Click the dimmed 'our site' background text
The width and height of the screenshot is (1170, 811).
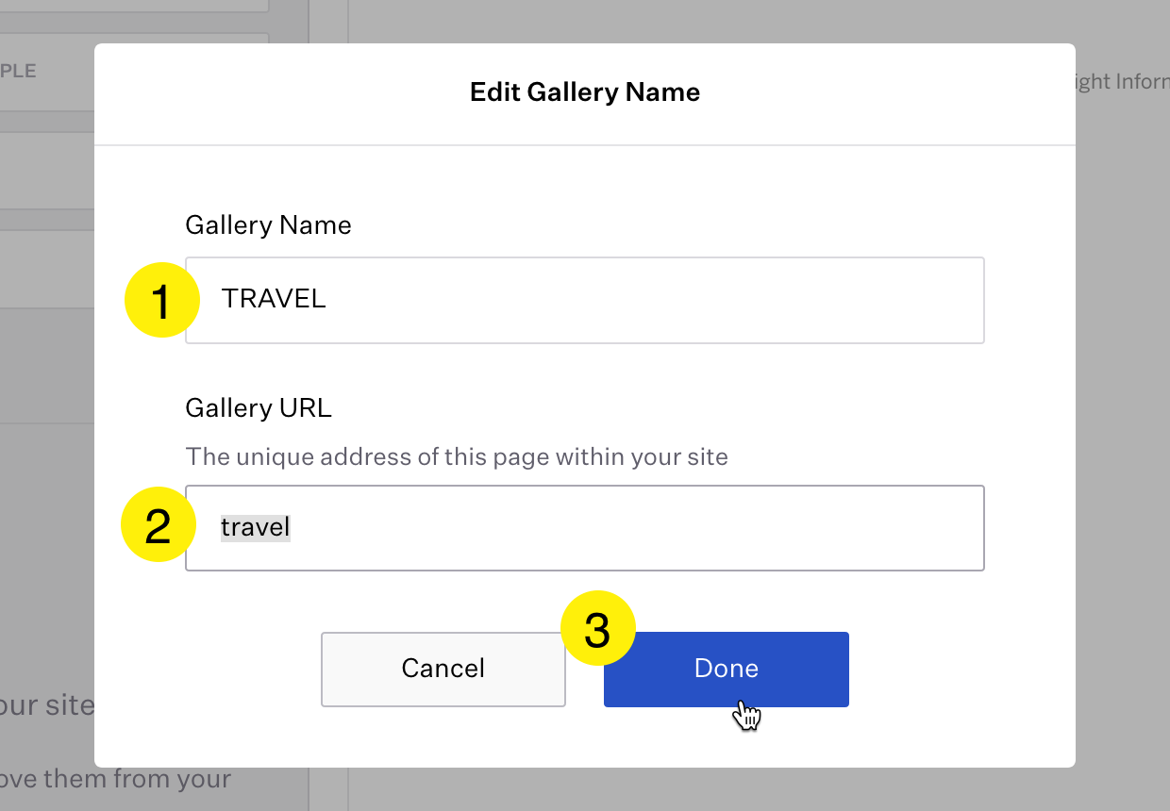(45, 705)
